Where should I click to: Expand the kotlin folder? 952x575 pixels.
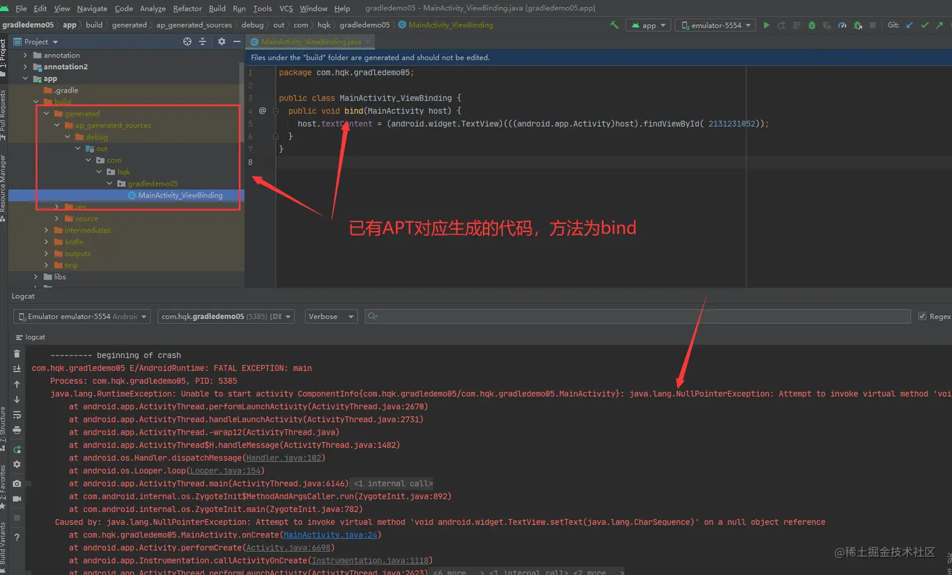click(46, 242)
